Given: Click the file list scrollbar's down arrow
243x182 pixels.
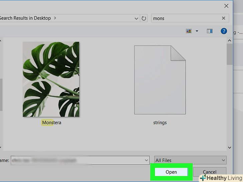Looking at the screenshot, I should (x=229, y=147).
